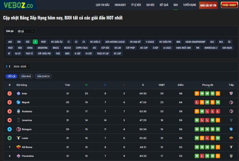239x161 pixels.
Task: Click the Atalanta club crest icon
Action: 18,111
